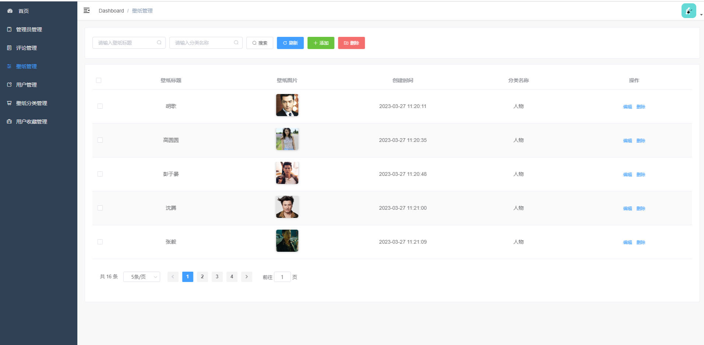Image resolution: width=704 pixels, height=345 pixels.
Task: Open the 首页 dashboard icon in sidebar
Action: click(10, 11)
